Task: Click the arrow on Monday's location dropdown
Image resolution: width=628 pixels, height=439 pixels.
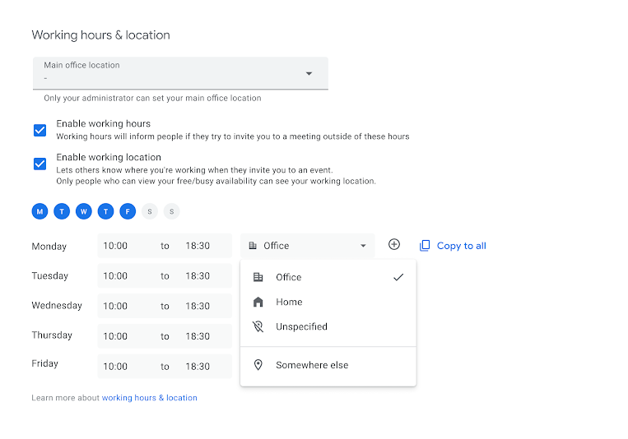Action: click(363, 246)
